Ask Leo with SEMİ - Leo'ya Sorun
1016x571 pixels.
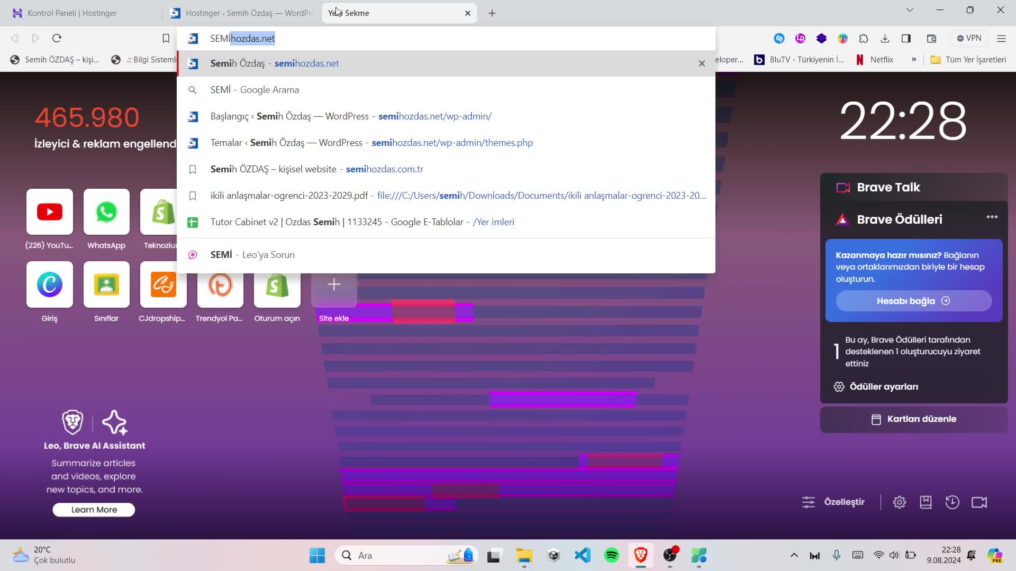pos(446,255)
